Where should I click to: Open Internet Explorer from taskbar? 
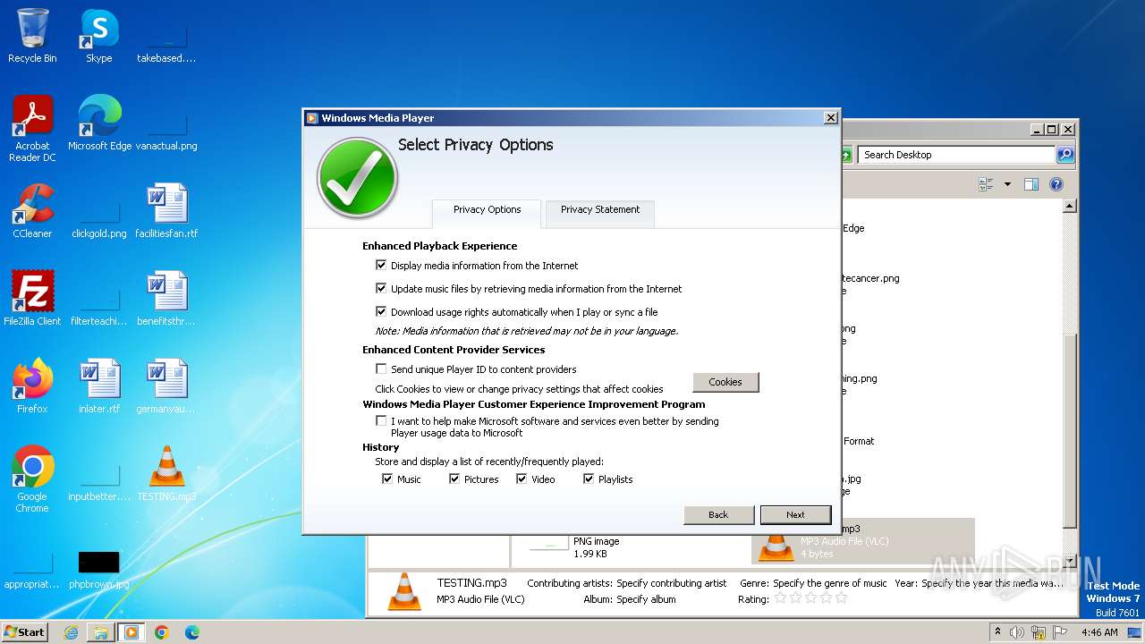click(72, 632)
